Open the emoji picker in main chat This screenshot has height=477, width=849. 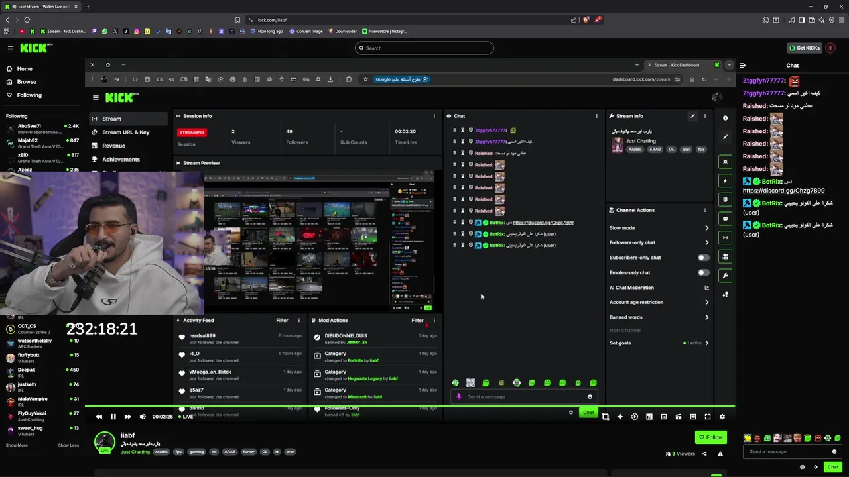[x=834, y=452]
